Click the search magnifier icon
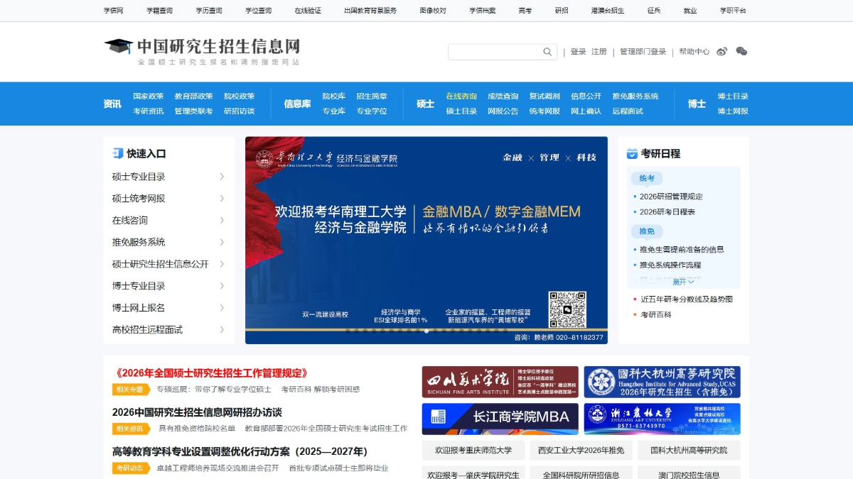 (547, 51)
